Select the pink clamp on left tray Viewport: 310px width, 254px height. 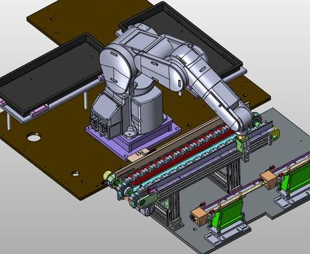tap(39, 110)
